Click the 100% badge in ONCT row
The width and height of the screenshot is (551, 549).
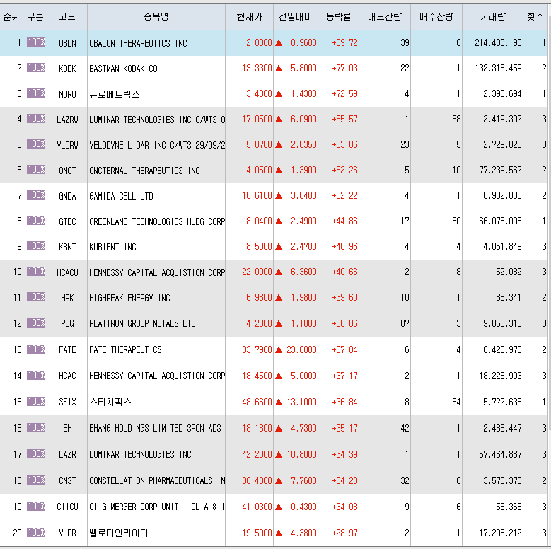[x=36, y=169]
